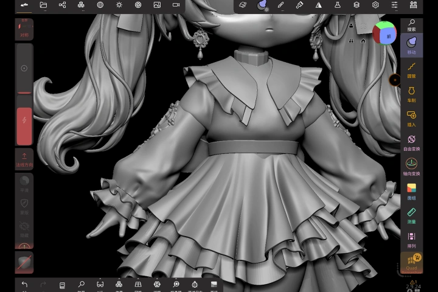Viewport: 438px width, 292px height.
Task: Click the frame-selection bracket icon near cube
Action: pos(363,26)
